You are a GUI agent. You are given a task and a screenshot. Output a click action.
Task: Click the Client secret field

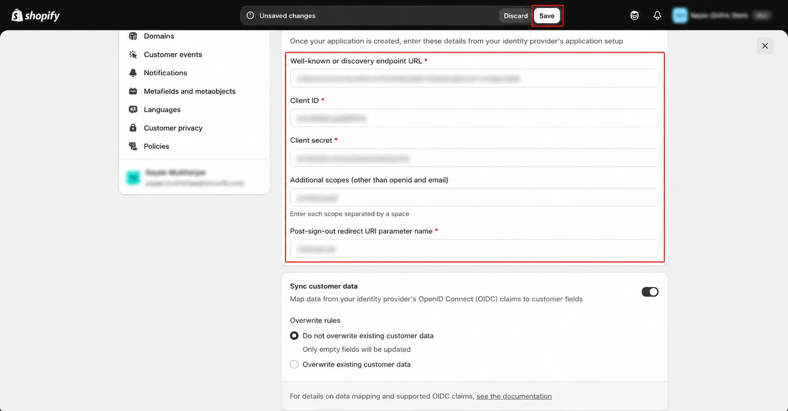(474, 158)
